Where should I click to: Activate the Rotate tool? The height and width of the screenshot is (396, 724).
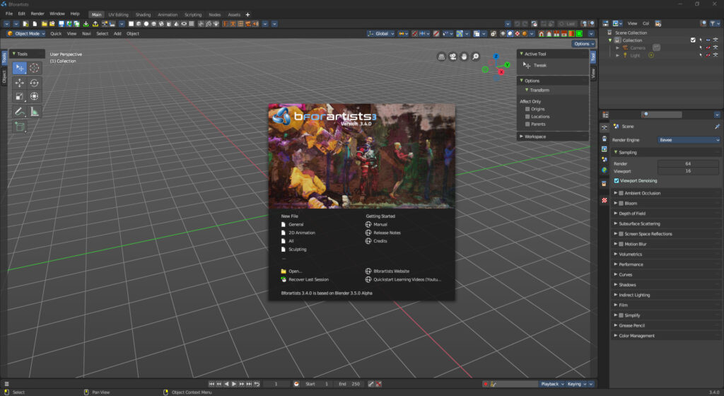tap(35, 83)
